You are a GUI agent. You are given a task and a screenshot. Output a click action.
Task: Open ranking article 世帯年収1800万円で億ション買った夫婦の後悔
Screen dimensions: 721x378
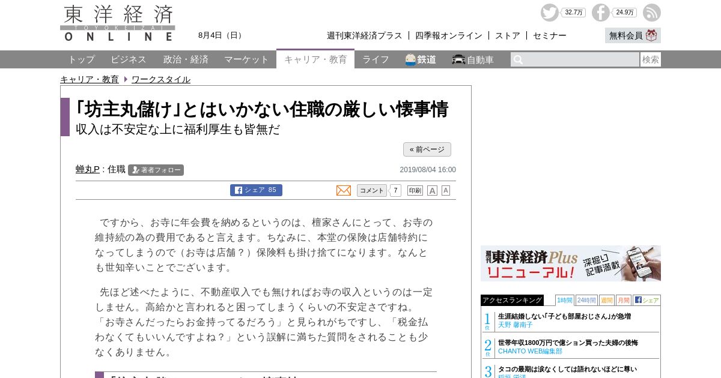pos(568,343)
